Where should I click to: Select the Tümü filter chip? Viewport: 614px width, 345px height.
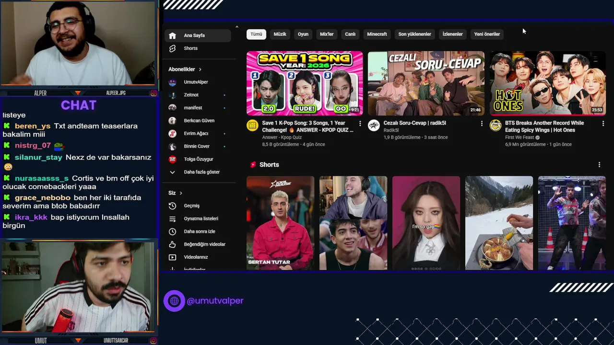pyautogui.click(x=256, y=34)
